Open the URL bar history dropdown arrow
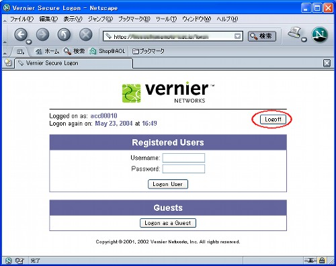The width and height of the screenshot is (336, 266). pos(237,36)
